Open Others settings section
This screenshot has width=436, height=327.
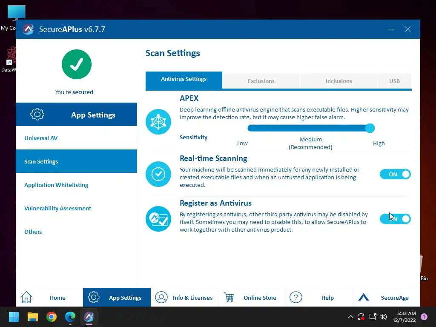[x=77, y=232]
